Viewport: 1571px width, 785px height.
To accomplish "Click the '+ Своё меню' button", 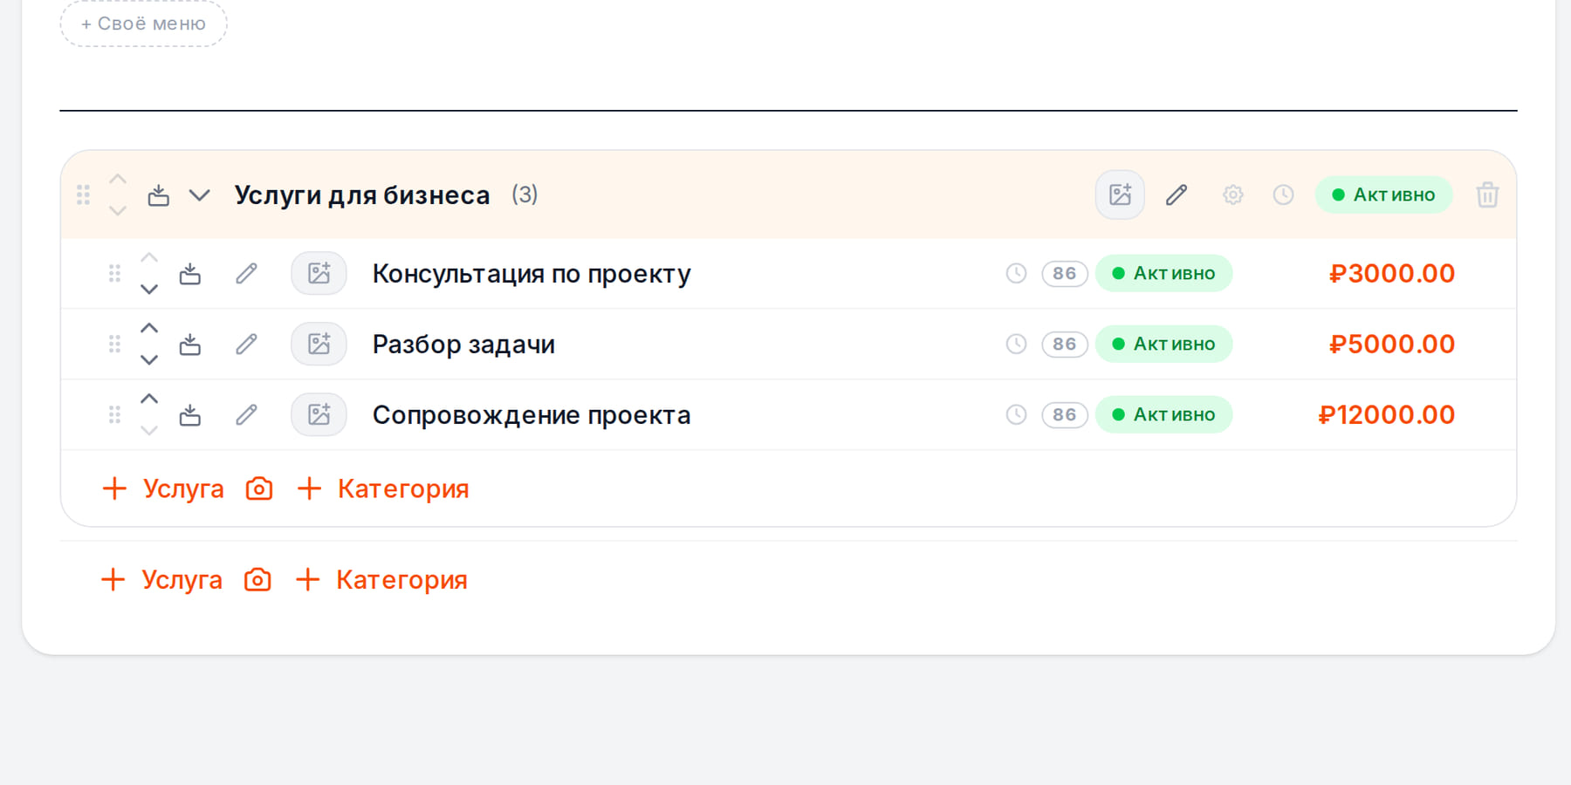I will point(143,24).
